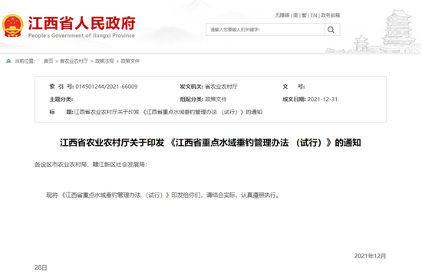Screen dimensions: 422x279
Task: Click the signature date 2021年12月
Action: 370,256
